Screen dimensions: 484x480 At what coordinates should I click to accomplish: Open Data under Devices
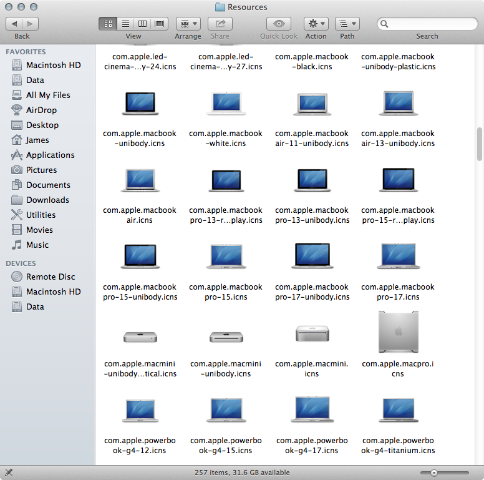pyautogui.click(x=47, y=306)
